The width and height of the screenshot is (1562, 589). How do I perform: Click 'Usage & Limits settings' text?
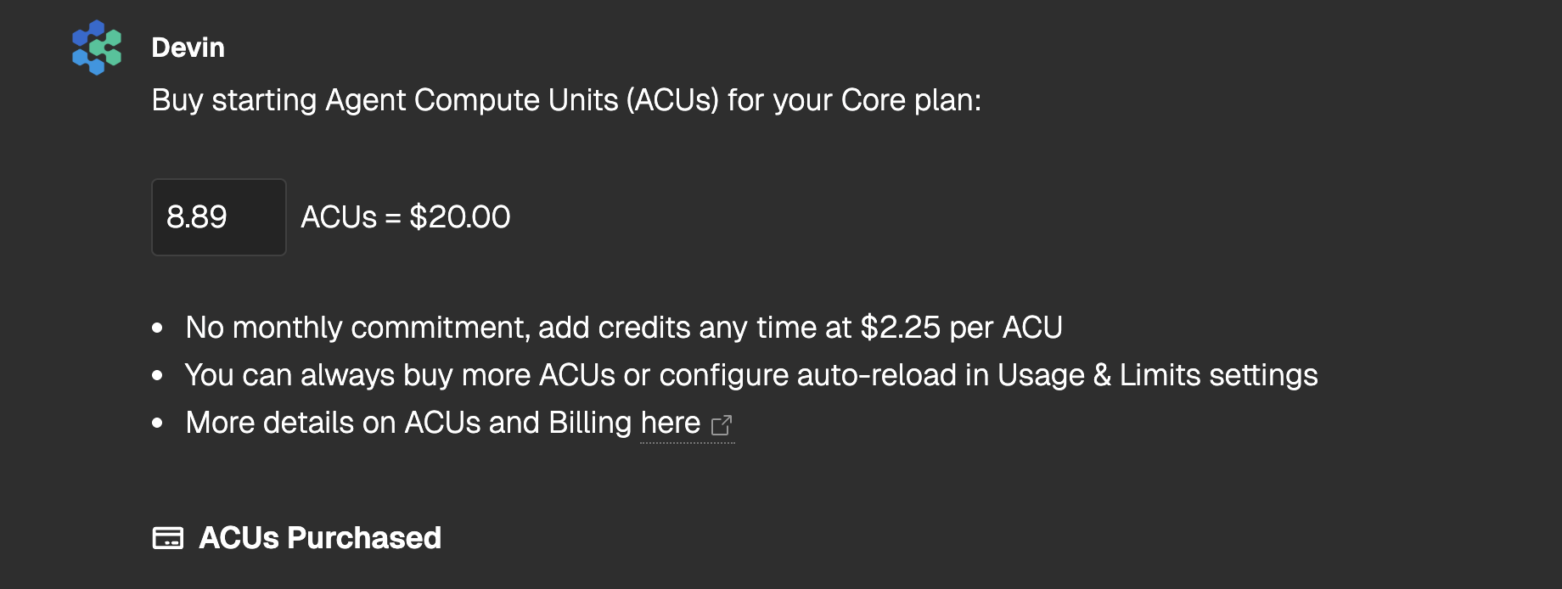tap(1157, 375)
